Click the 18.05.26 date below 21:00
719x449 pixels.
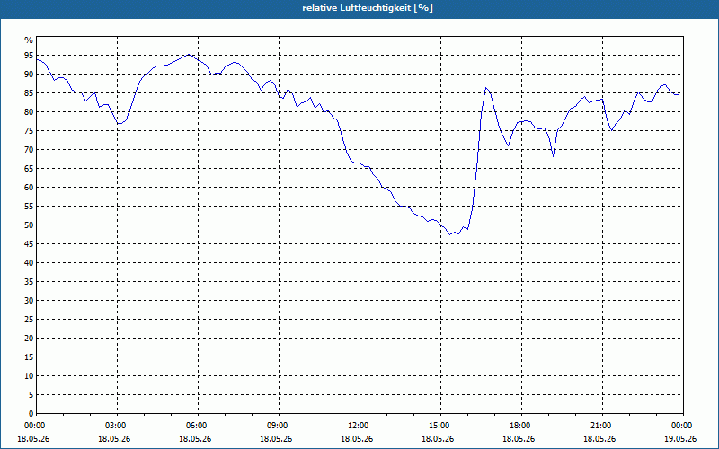599,439
